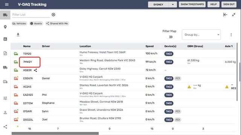Open the reports chart sidebar icon
The width and height of the screenshot is (241, 135).
5,39
